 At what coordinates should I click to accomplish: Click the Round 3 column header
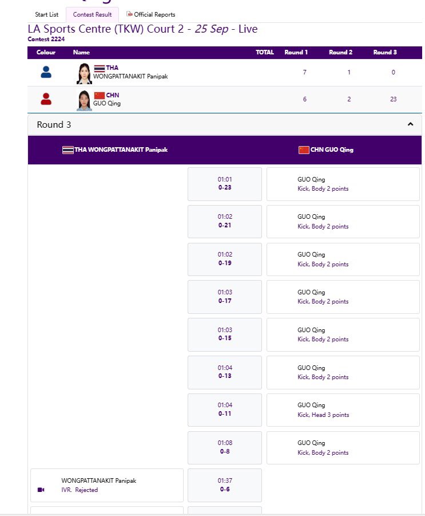click(x=385, y=52)
